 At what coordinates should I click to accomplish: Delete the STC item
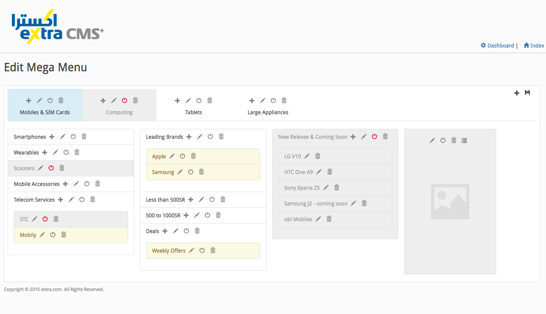coord(56,219)
